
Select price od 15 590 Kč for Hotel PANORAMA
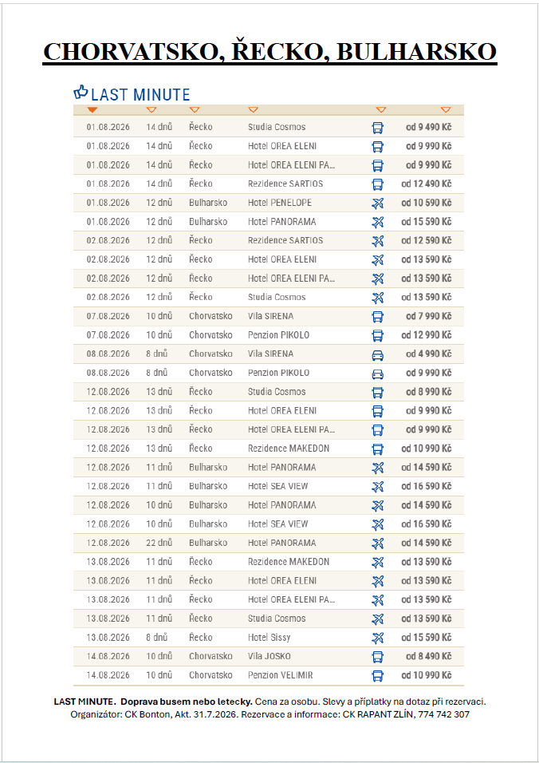427,222
